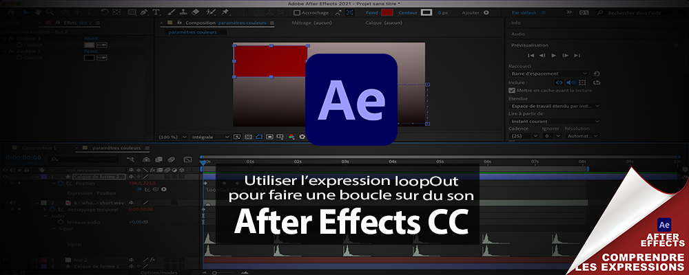Click the Fond fill label
689x275 pixels.
click(373, 13)
